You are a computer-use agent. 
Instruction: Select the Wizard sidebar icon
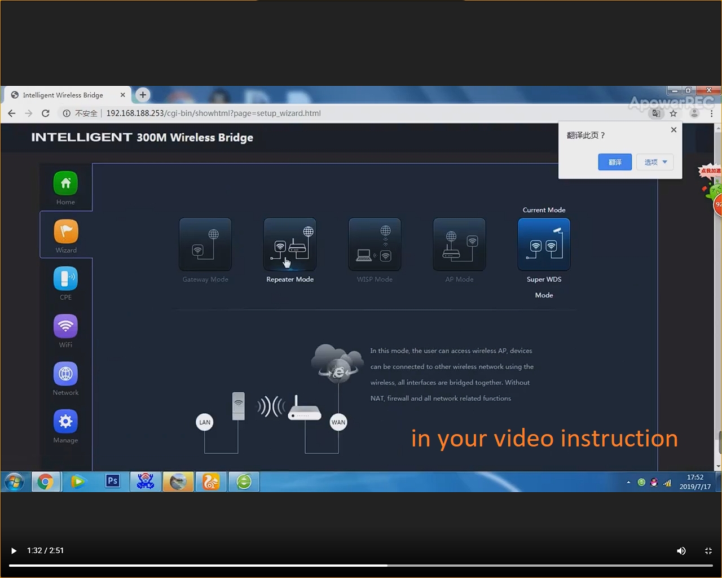pyautogui.click(x=65, y=231)
